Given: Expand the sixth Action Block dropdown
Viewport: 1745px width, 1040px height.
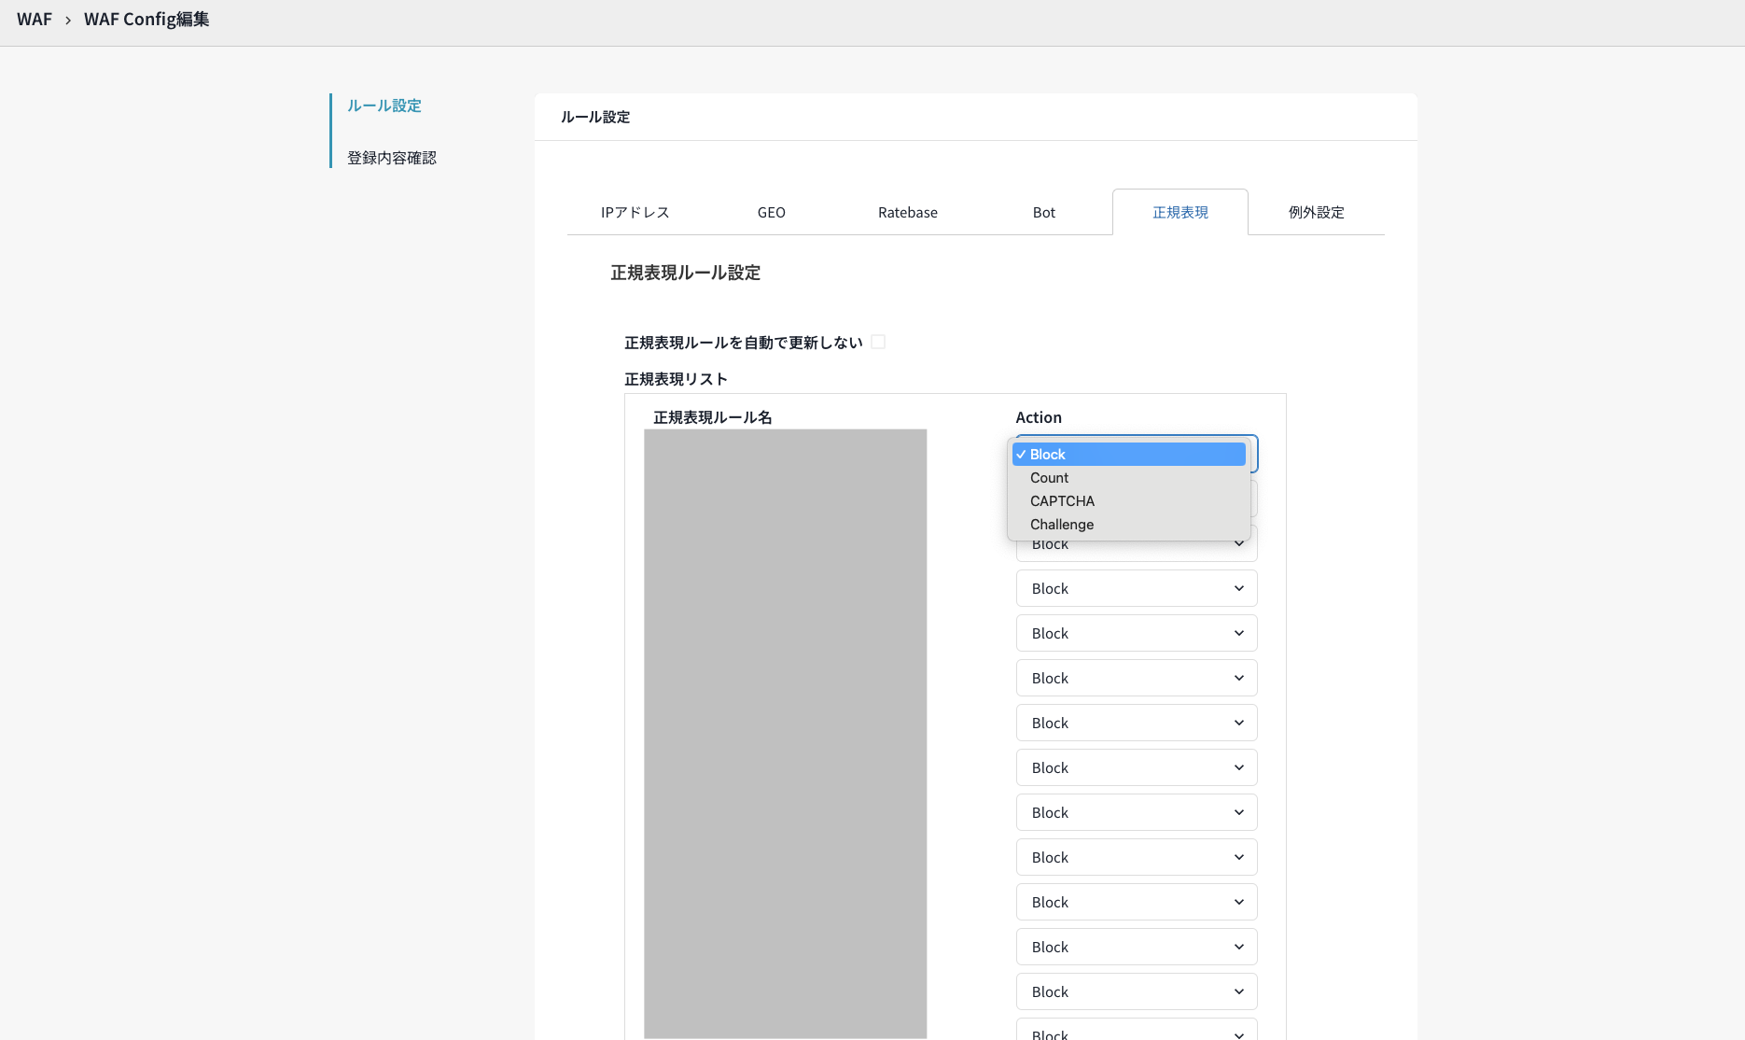Looking at the screenshot, I should (1136, 679).
